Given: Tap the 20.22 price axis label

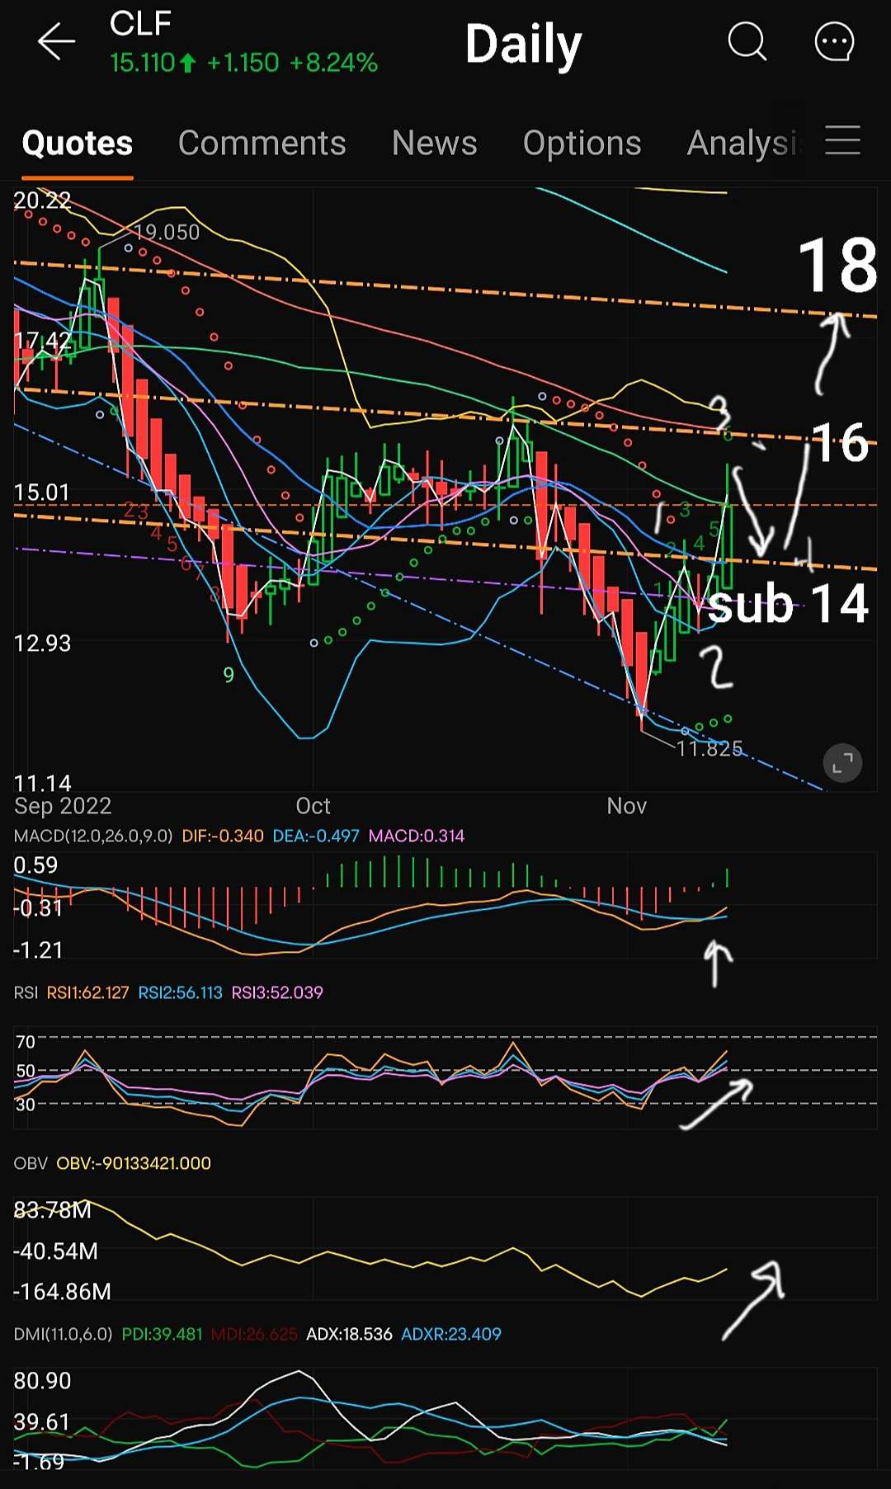Looking at the screenshot, I should pyautogui.click(x=42, y=200).
